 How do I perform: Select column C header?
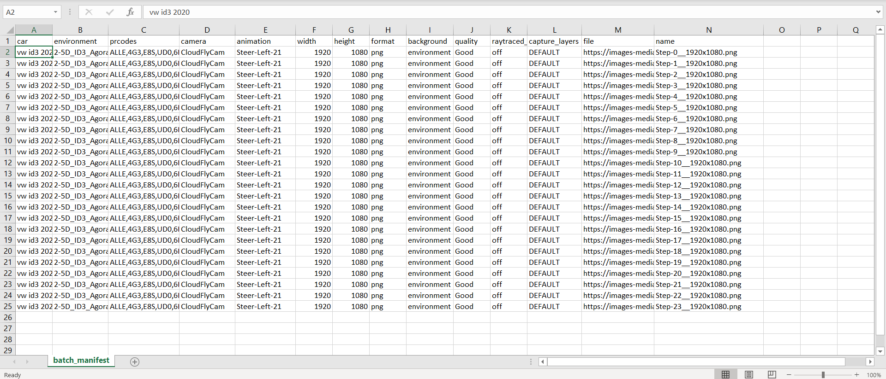[x=144, y=30]
